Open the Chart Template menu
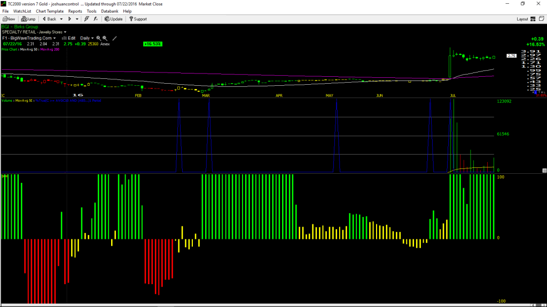Screen dimensions: 547x307 coord(50,11)
